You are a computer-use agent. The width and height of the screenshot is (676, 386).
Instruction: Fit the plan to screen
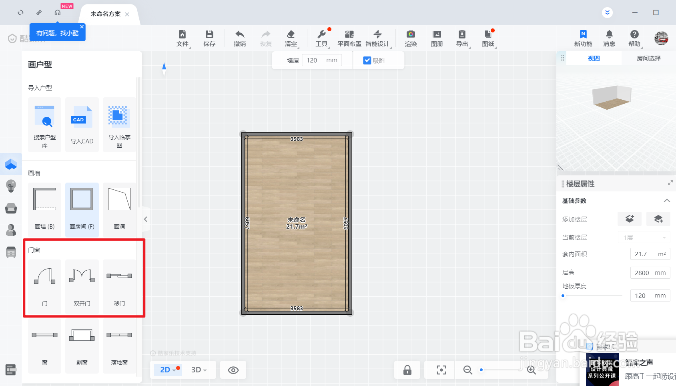click(441, 370)
